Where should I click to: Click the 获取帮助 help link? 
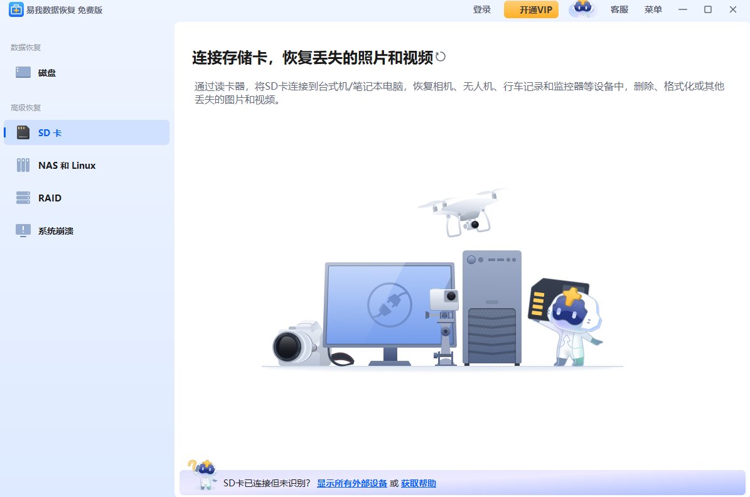pyautogui.click(x=418, y=483)
